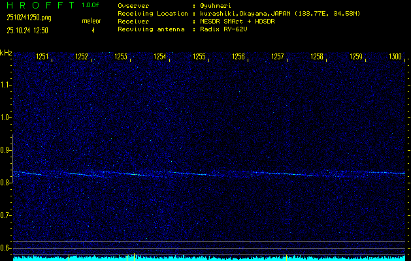The height and width of the screenshot is (261, 411).
Task: Click the 1257 time marker
Action: [x=278, y=57]
